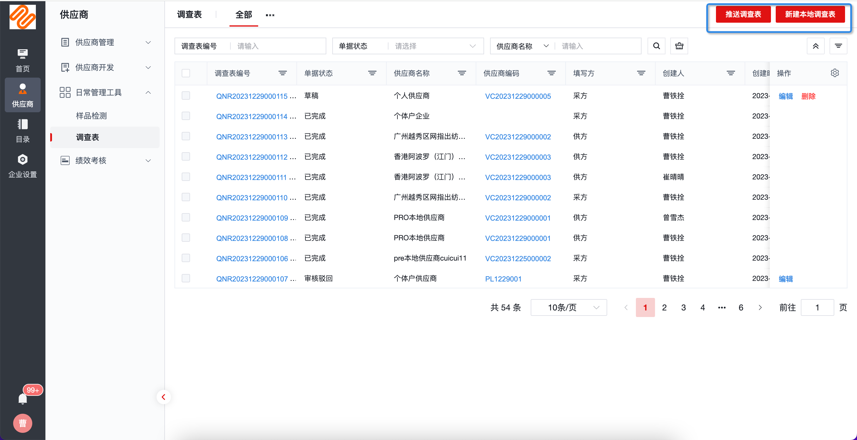
Task: Select 供应商 module in left rail
Action: click(x=23, y=96)
